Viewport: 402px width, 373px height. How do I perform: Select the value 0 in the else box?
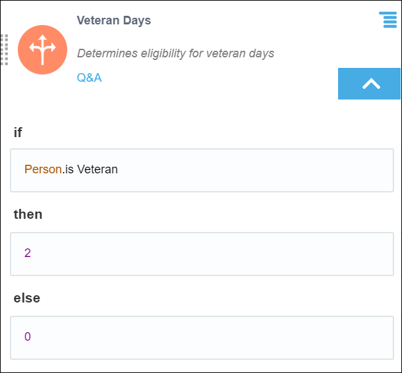pos(28,337)
